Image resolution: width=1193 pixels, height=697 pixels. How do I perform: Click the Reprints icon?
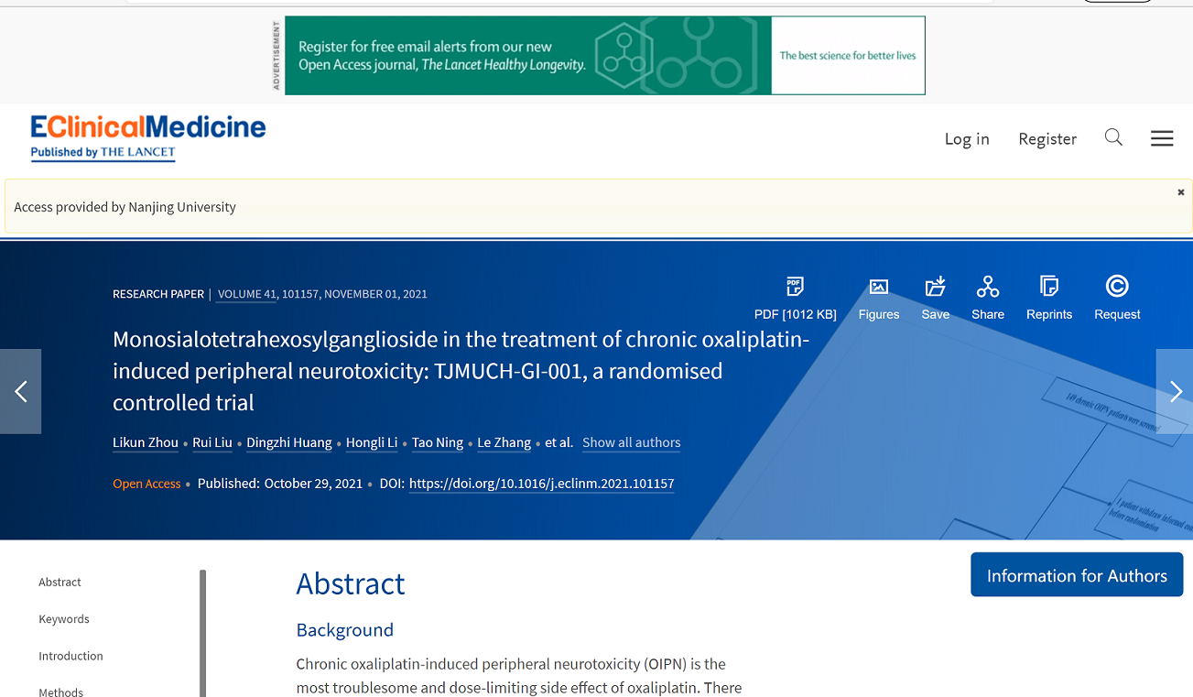pyautogui.click(x=1049, y=298)
